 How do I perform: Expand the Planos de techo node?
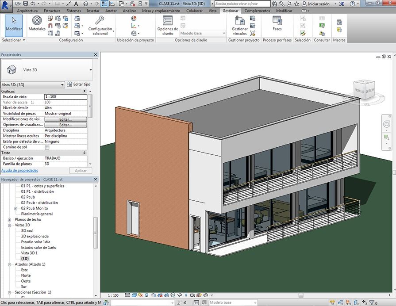10,219
